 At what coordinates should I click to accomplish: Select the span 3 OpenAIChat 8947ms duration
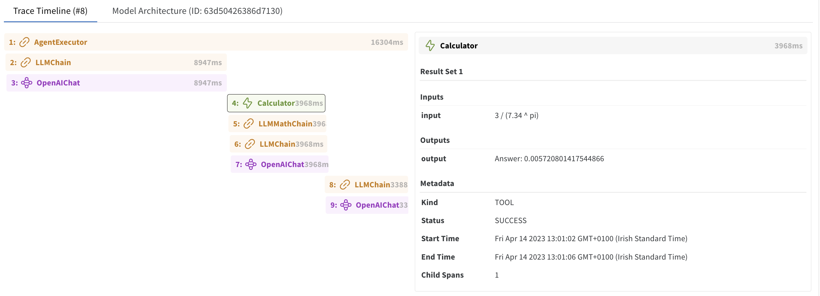208,83
